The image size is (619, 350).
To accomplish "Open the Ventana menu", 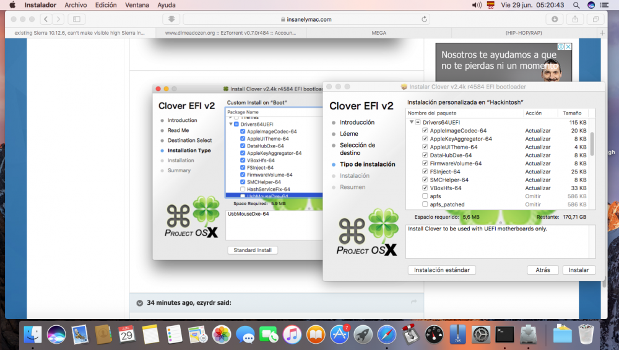I will pos(137,5).
